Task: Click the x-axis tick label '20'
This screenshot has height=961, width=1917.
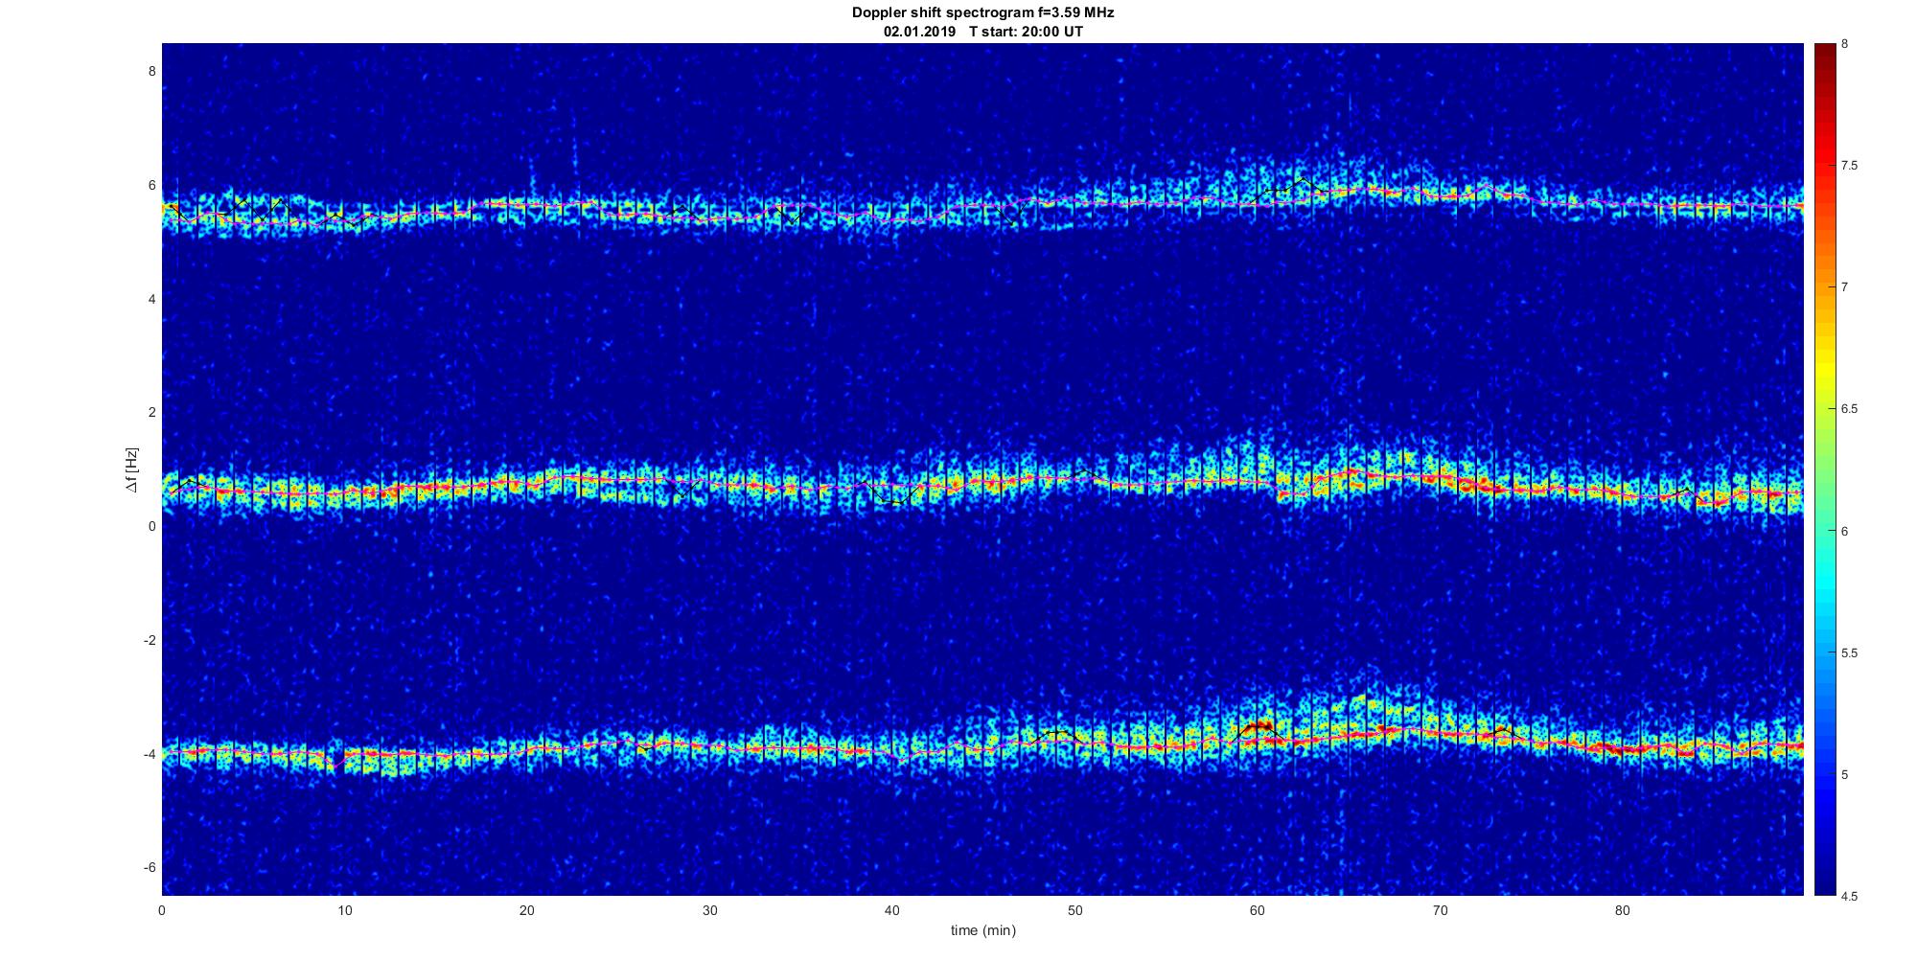Action: click(x=527, y=910)
